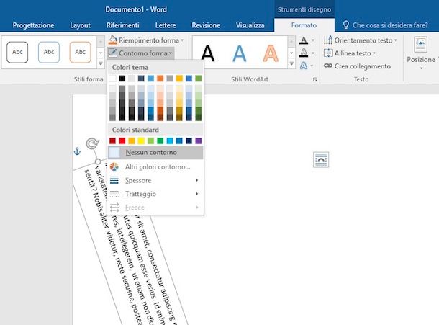Screen dimensions: 439x325
Task: Click the Posizione page icon
Action: 420,45
